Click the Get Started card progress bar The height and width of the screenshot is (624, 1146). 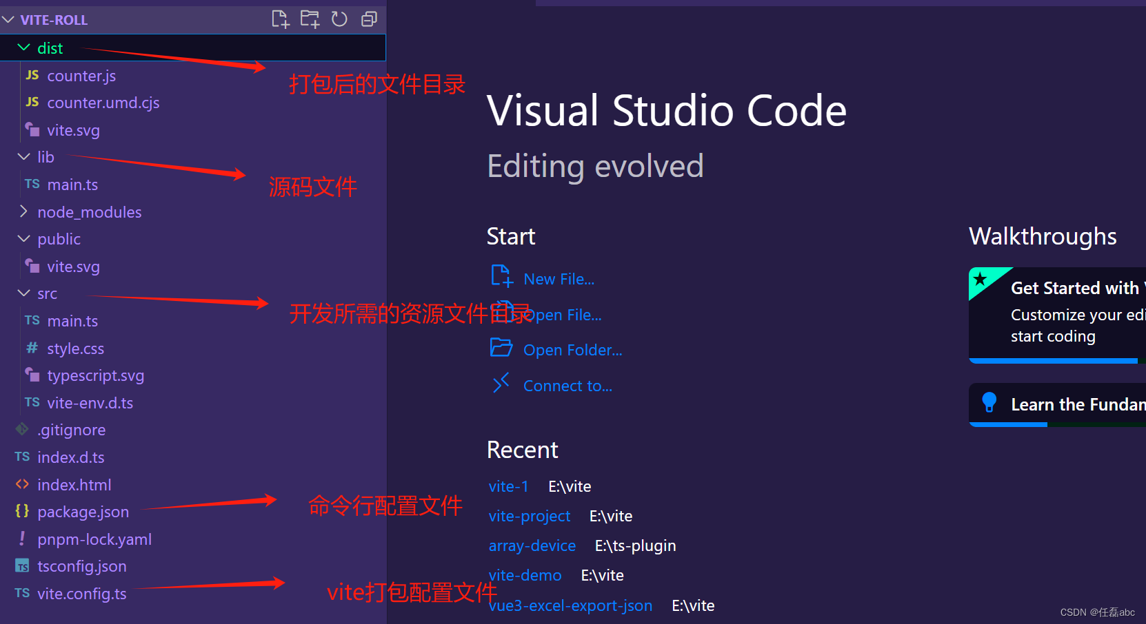pyautogui.click(x=1057, y=361)
